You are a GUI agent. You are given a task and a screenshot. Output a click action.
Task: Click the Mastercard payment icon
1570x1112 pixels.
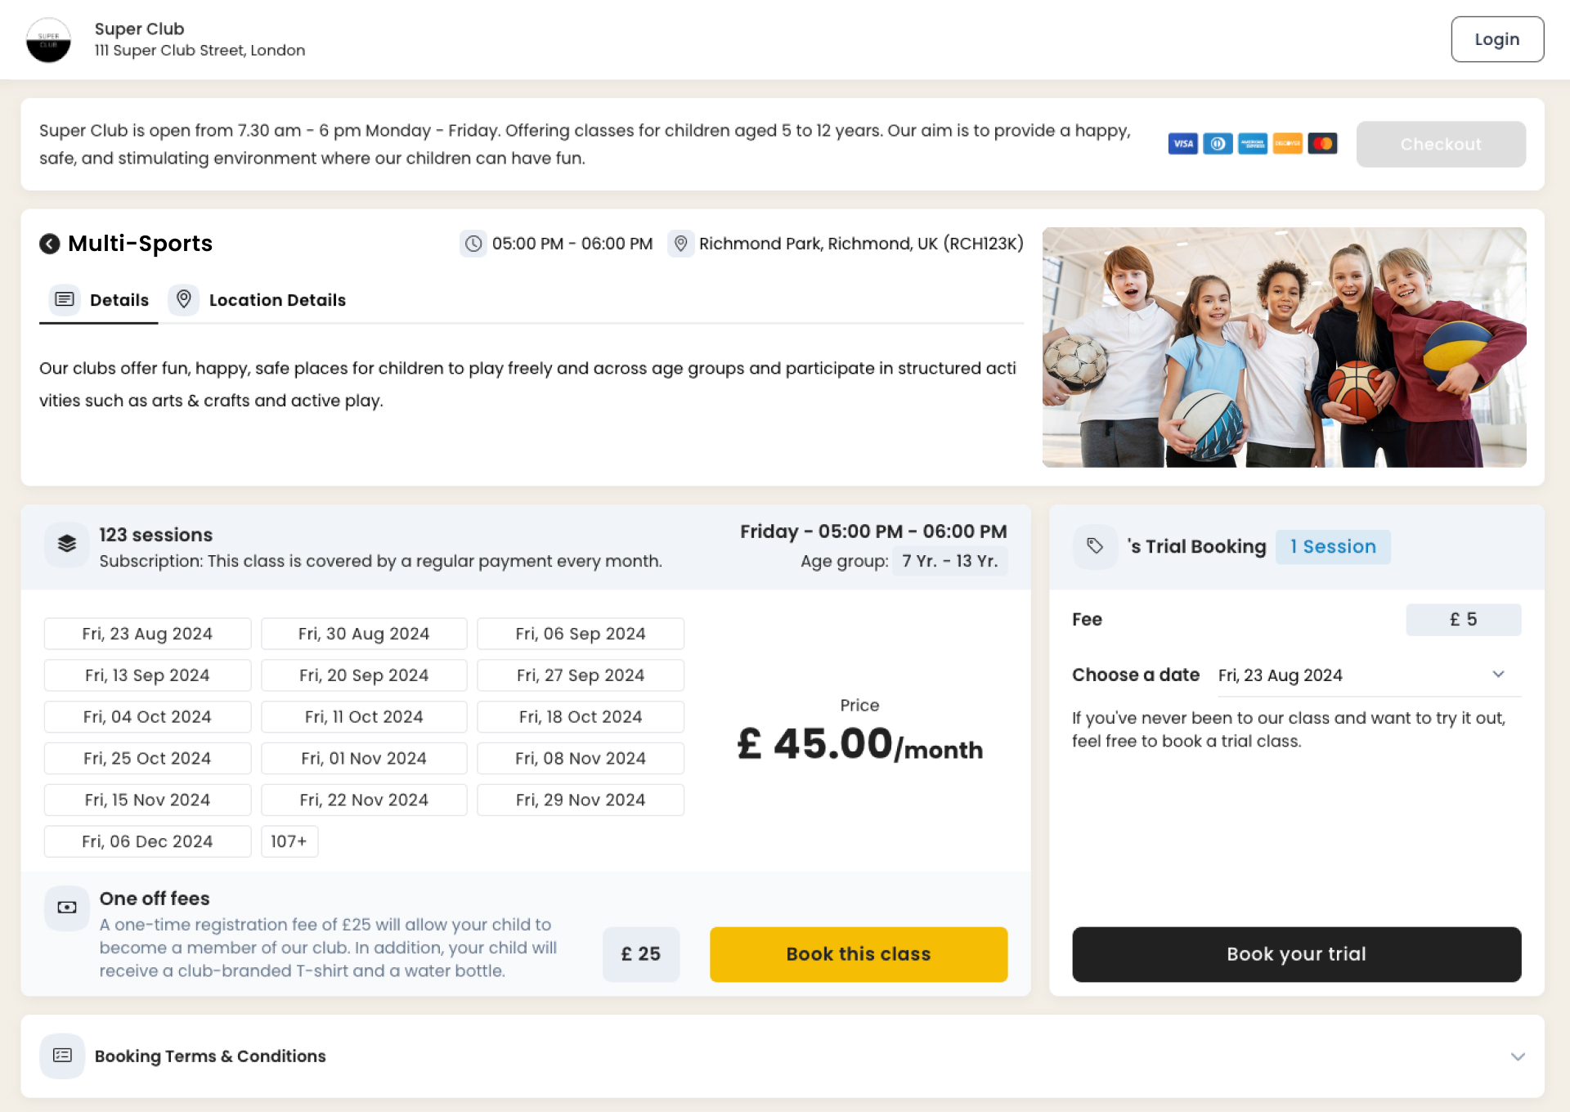click(x=1323, y=144)
